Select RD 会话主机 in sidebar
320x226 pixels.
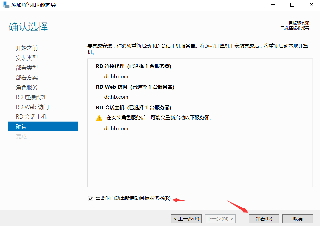pos(31,116)
